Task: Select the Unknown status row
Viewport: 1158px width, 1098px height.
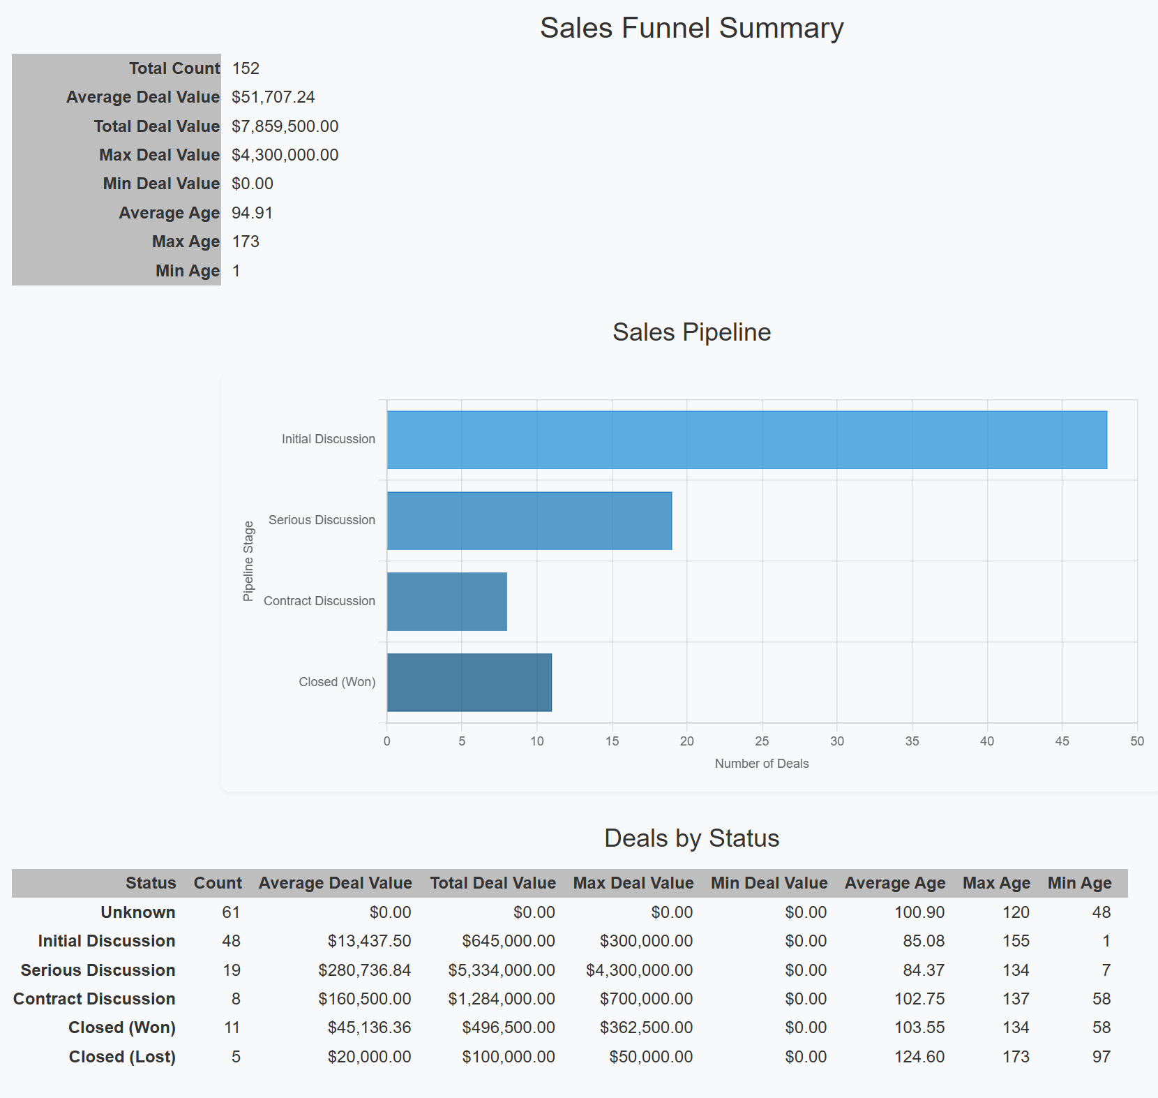Action: 138,912
